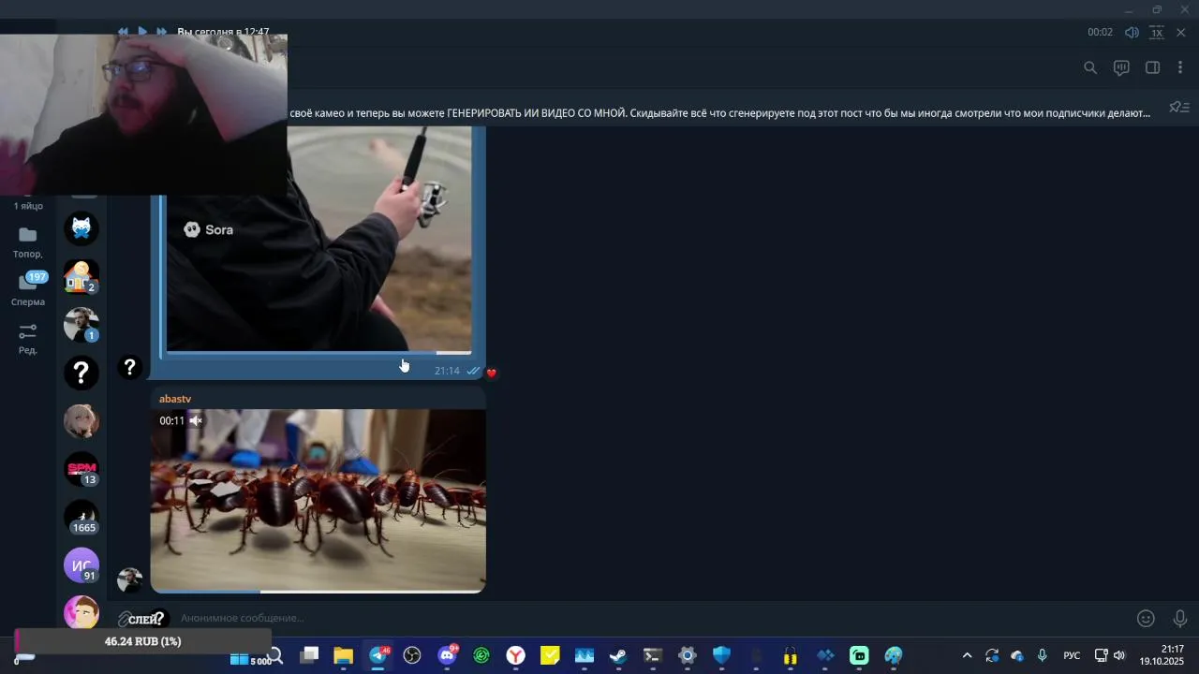Image resolution: width=1199 pixels, height=674 pixels.
Task: Open the Ред. folder edit settings
Action: [28, 339]
